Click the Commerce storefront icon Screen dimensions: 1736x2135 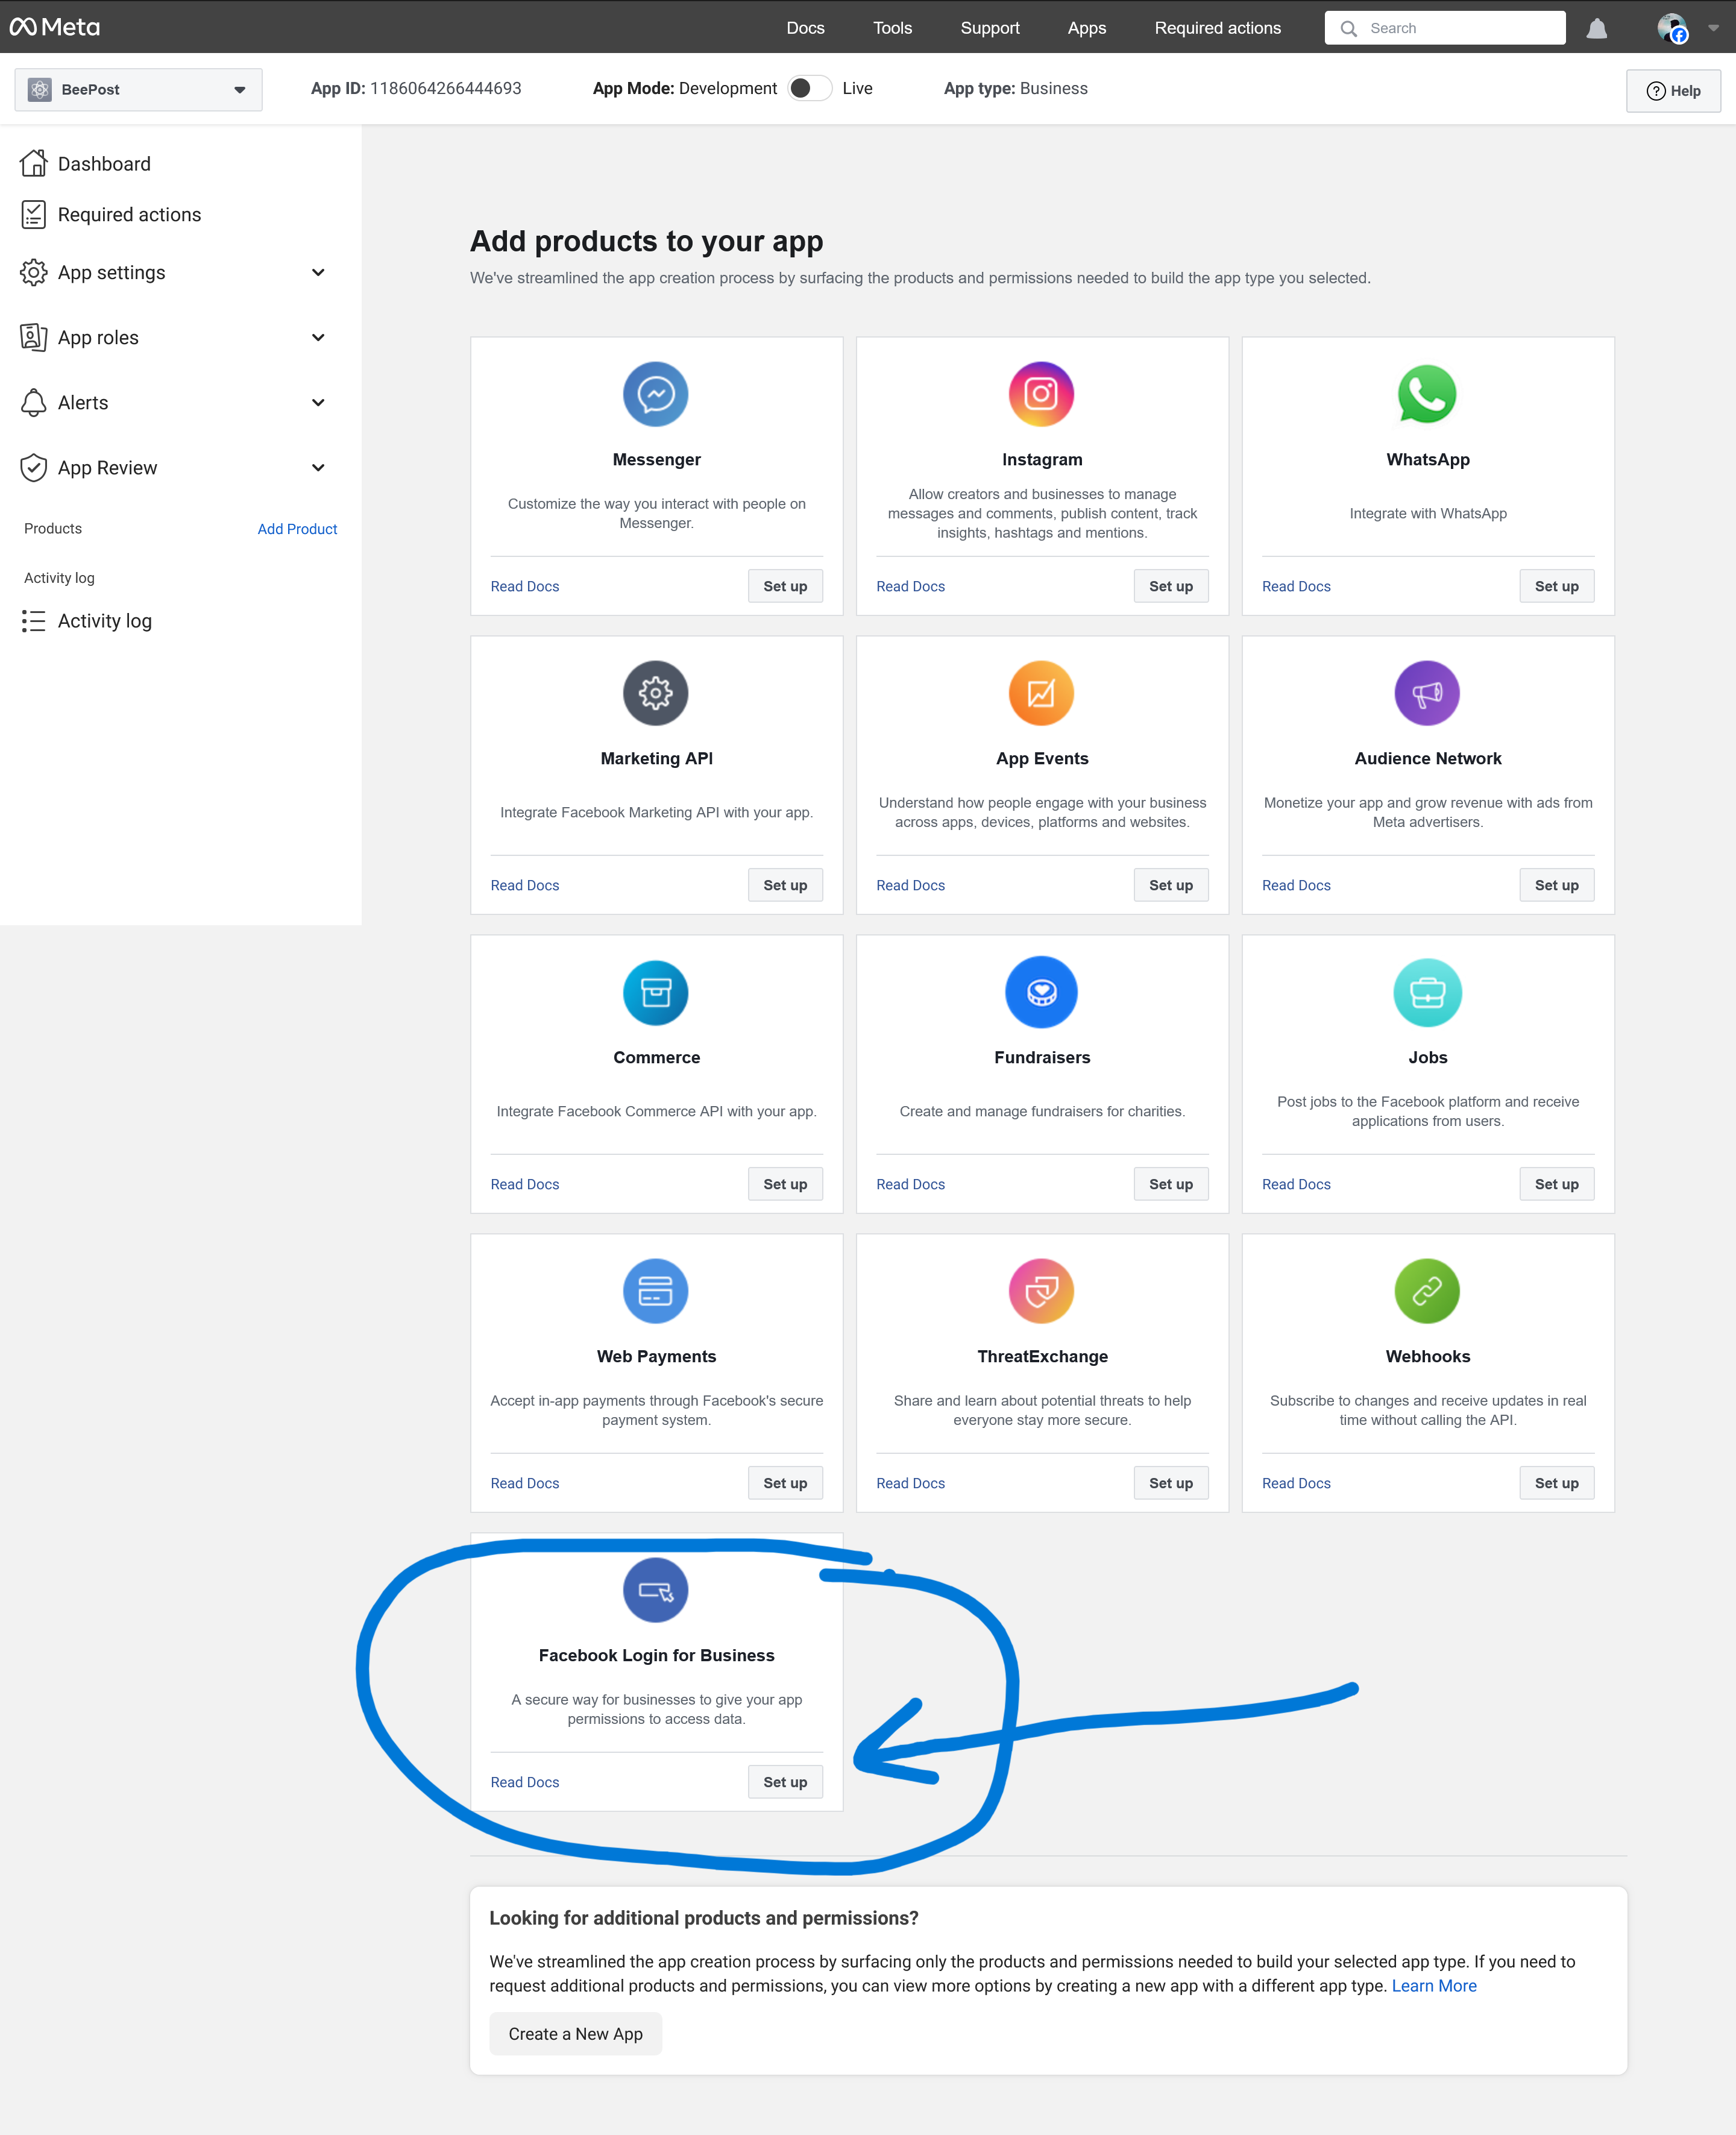coord(656,992)
